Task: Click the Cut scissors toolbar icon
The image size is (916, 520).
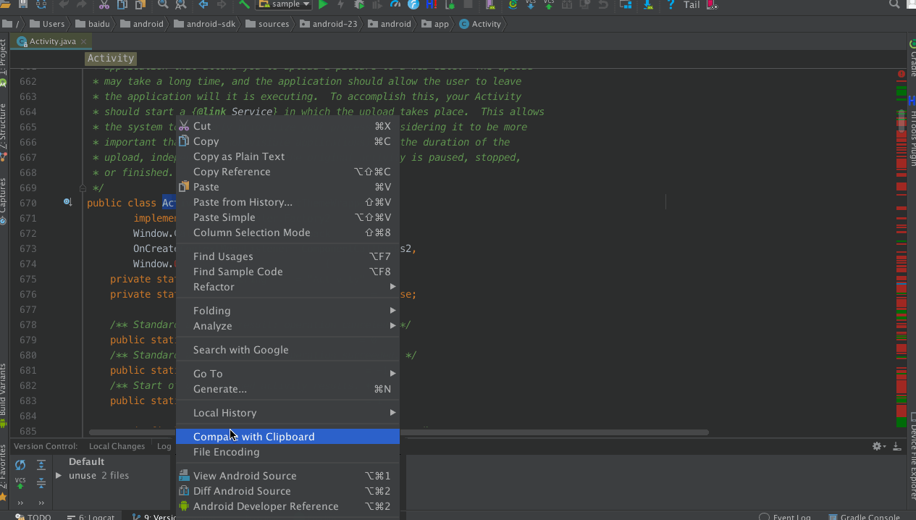Action: pyautogui.click(x=104, y=4)
